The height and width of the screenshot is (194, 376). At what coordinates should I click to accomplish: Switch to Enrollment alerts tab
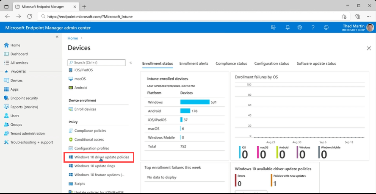coord(194,64)
